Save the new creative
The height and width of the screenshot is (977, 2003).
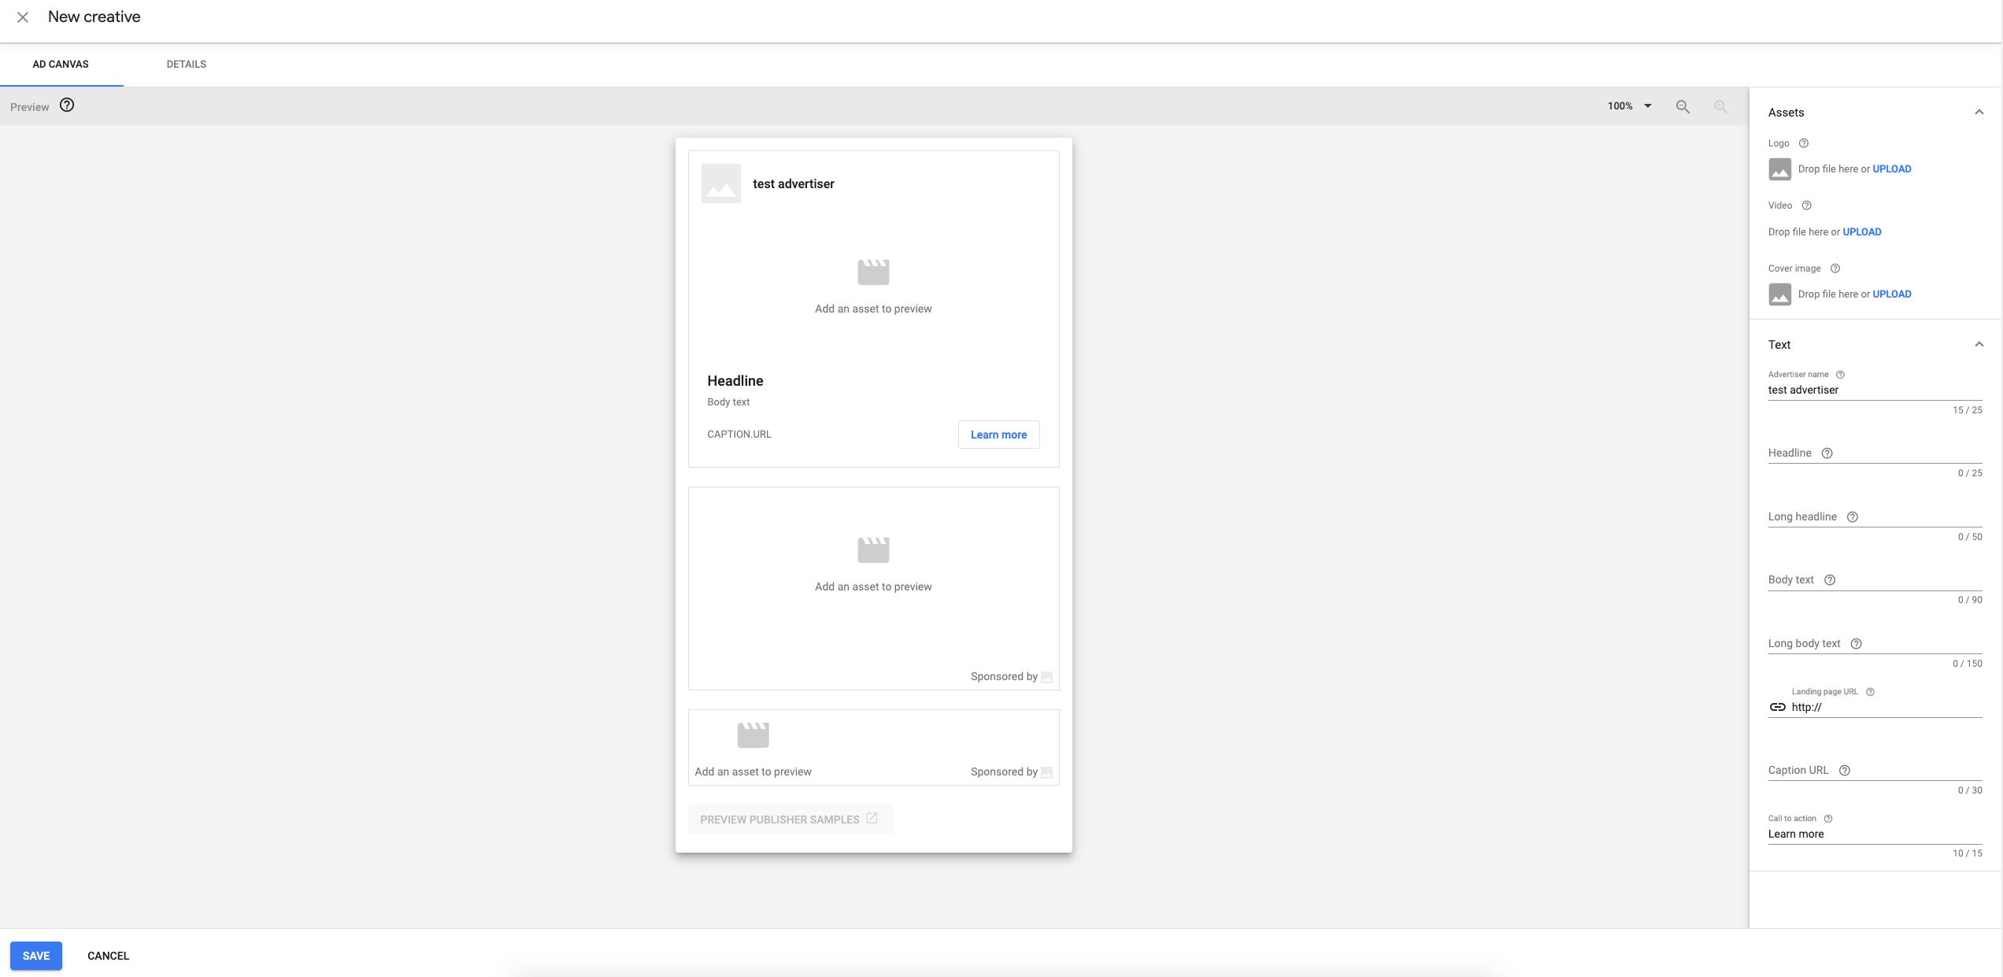(x=36, y=956)
